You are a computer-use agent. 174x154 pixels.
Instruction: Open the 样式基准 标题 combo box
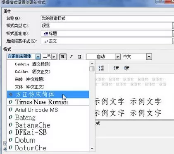tap(107, 33)
